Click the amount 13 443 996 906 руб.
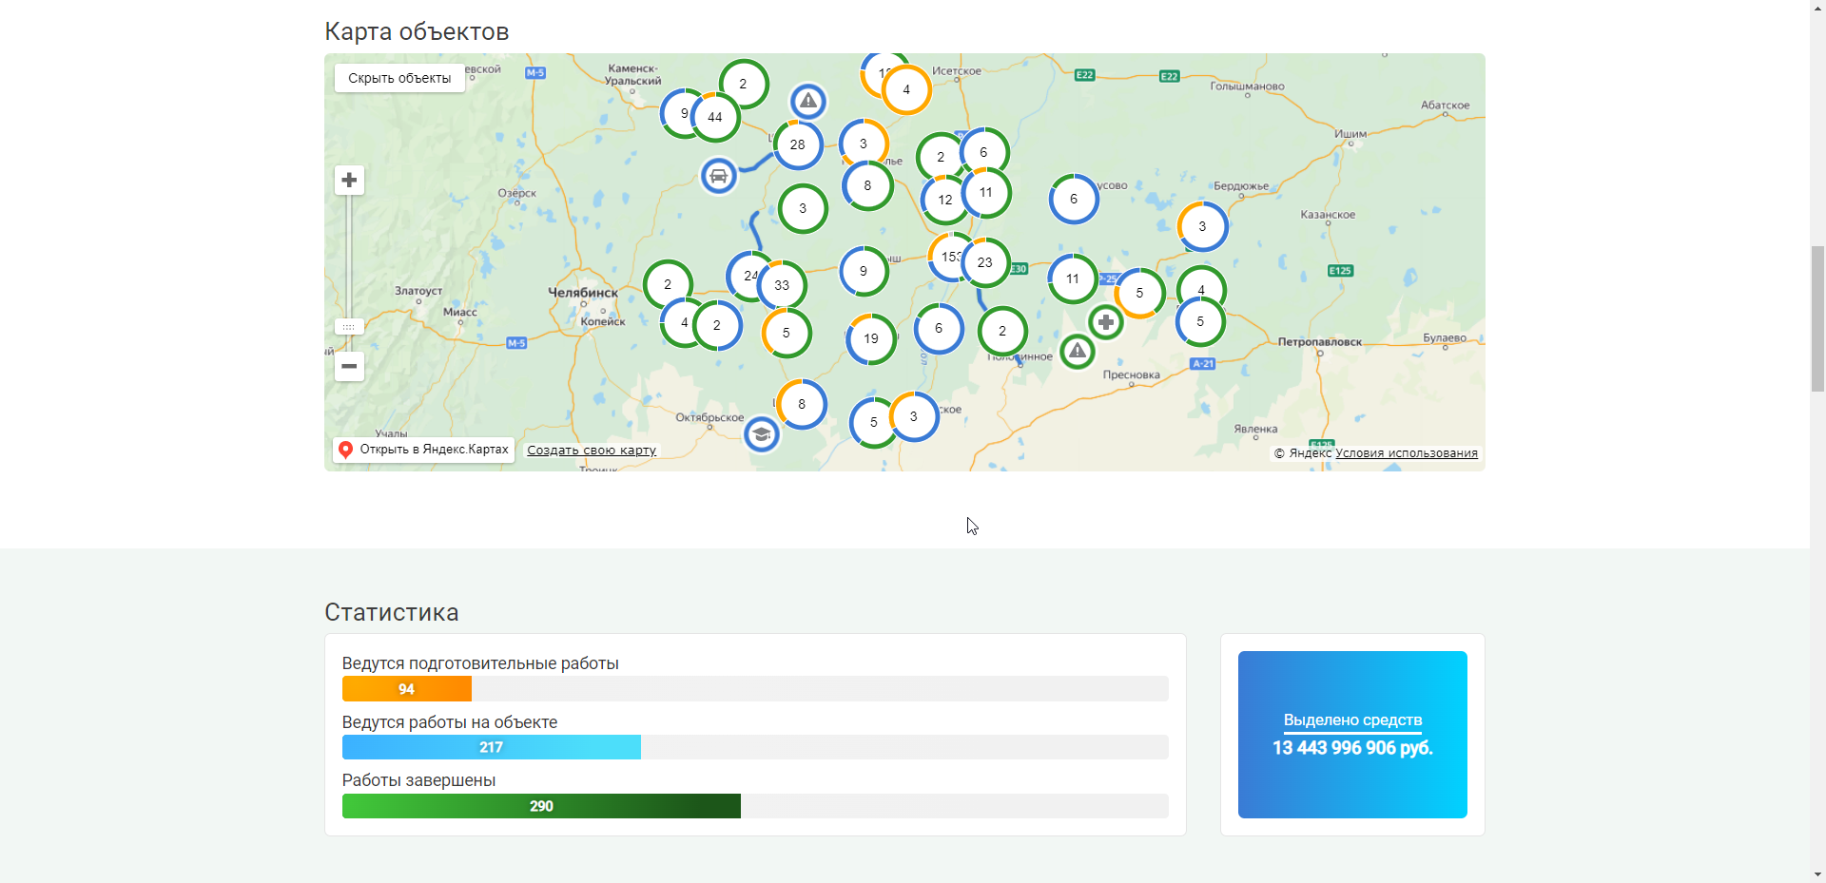The height and width of the screenshot is (883, 1826). click(x=1352, y=748)
